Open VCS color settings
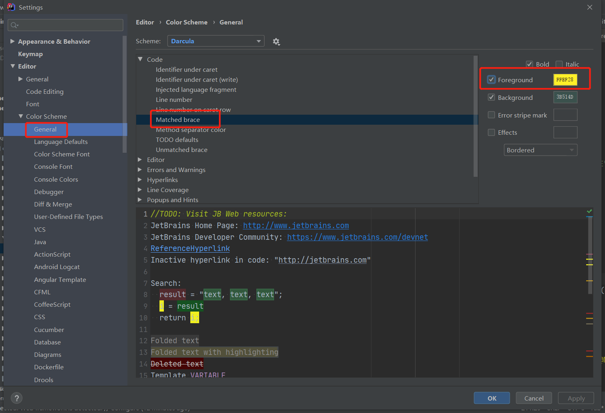 tap(40, 229)
